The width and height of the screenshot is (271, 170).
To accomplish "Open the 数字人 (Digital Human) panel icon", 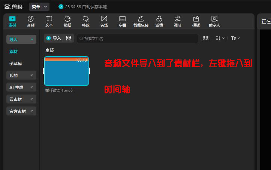I will [214, 21].
